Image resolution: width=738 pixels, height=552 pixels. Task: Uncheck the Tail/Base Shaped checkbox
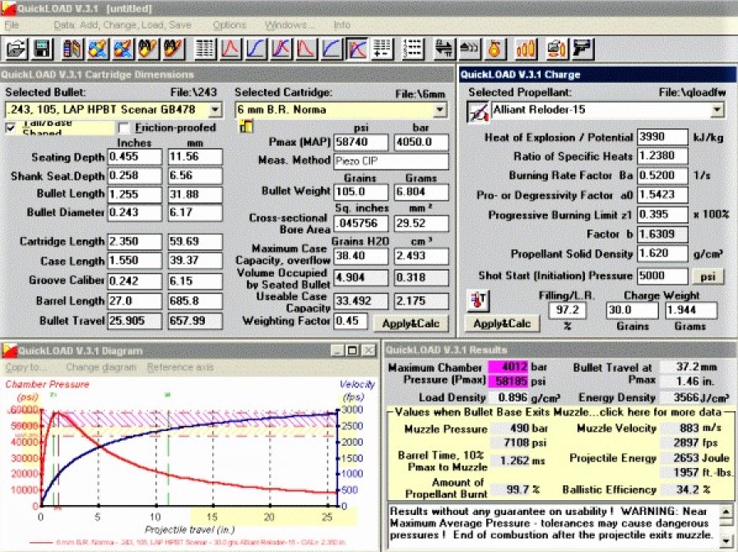12,128
